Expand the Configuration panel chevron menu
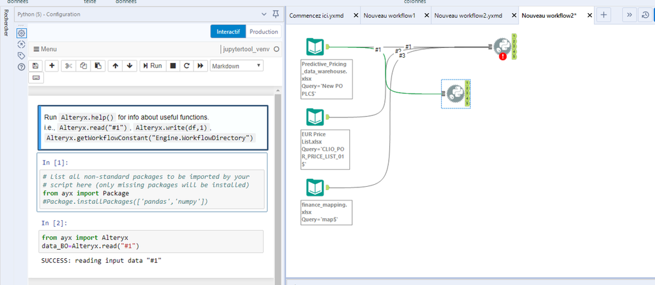 click(264, 14)
